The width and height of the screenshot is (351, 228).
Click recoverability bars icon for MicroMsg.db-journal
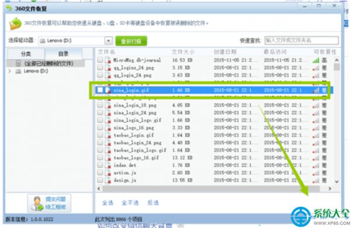click(316, 60)
